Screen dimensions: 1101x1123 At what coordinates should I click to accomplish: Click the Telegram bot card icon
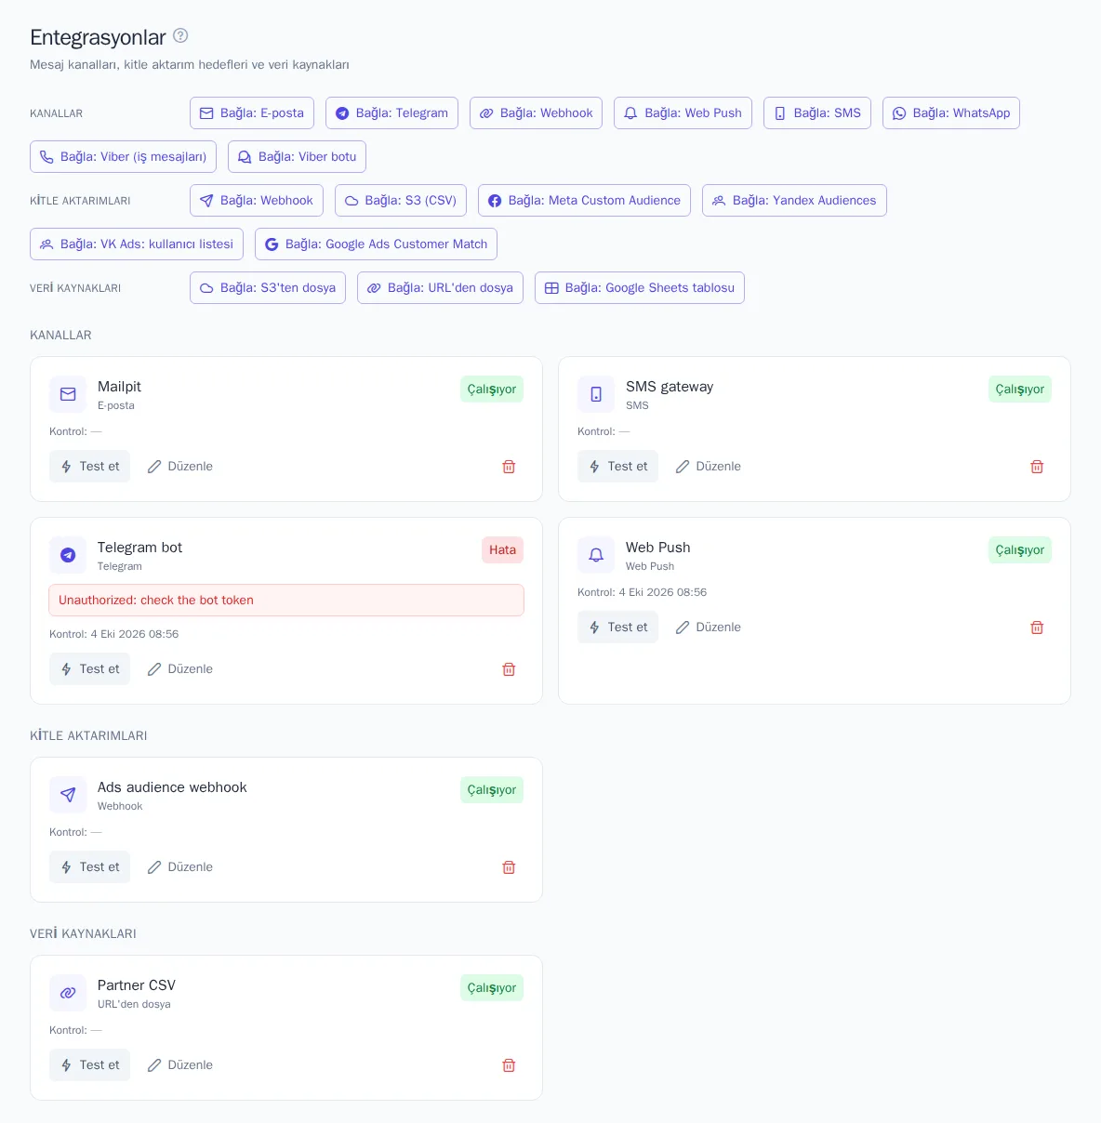[68, 555]
